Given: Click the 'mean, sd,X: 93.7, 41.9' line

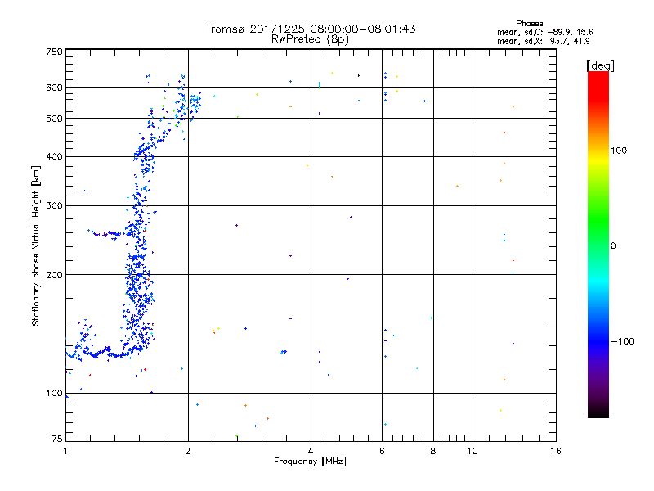Looking at the screenshot, I should [x=543, y=41].
